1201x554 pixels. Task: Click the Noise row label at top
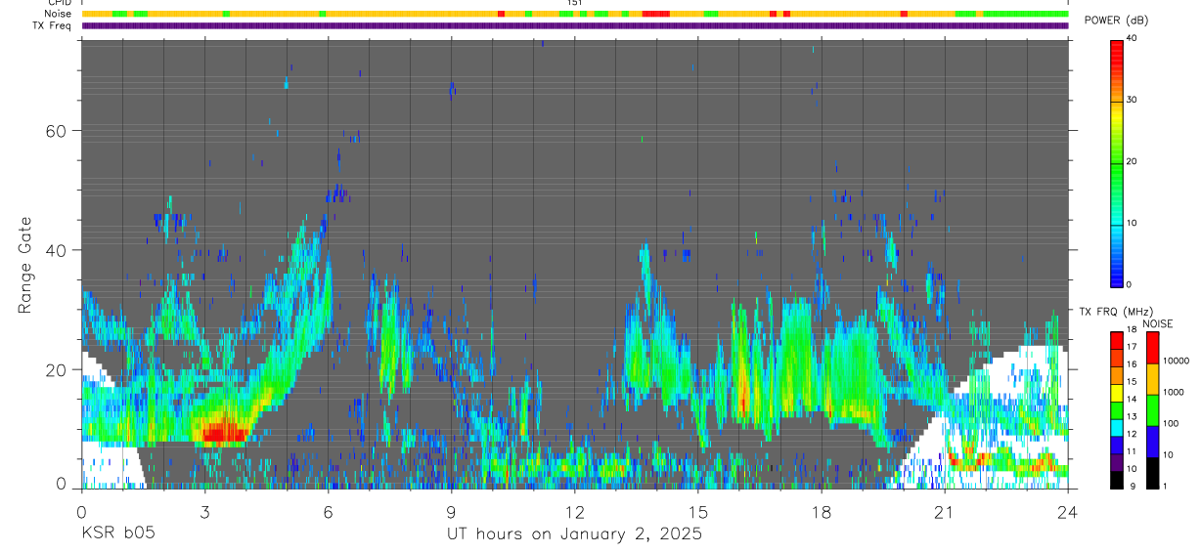(58, 14)
